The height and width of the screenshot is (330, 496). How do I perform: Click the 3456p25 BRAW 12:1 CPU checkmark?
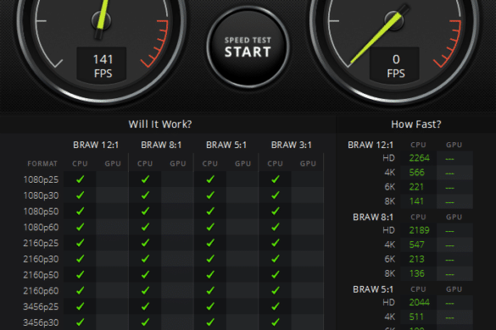point(80,306)
